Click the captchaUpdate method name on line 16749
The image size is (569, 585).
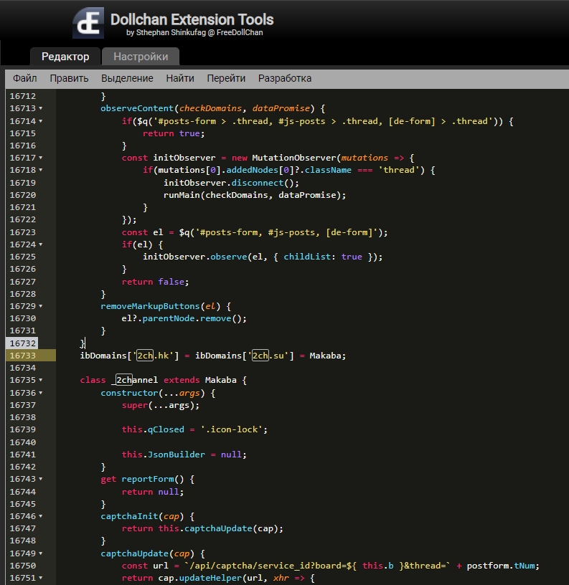135,553
